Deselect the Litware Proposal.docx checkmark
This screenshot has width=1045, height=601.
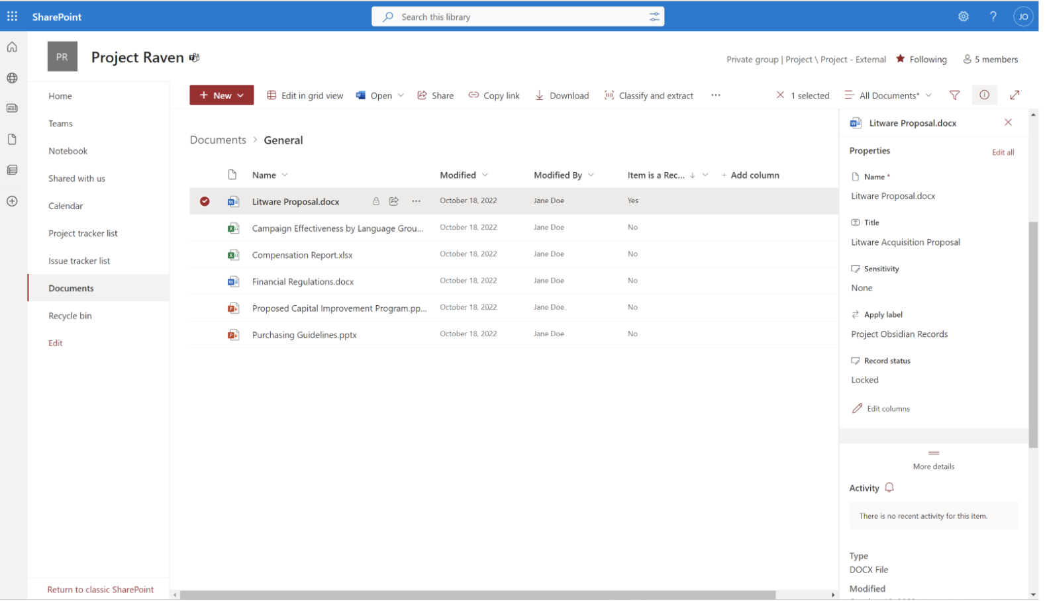coord(206,202)
